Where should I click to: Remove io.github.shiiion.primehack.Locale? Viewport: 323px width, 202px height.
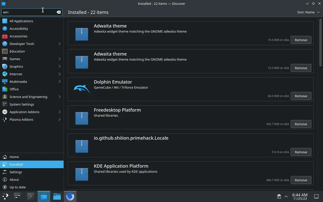coord(301,152)
